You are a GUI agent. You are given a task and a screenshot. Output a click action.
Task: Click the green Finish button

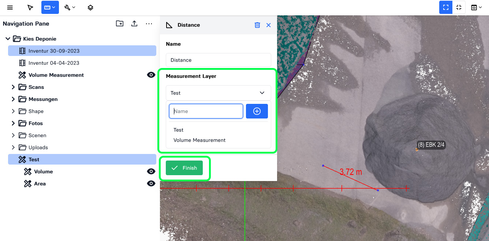tap(184, 168)
